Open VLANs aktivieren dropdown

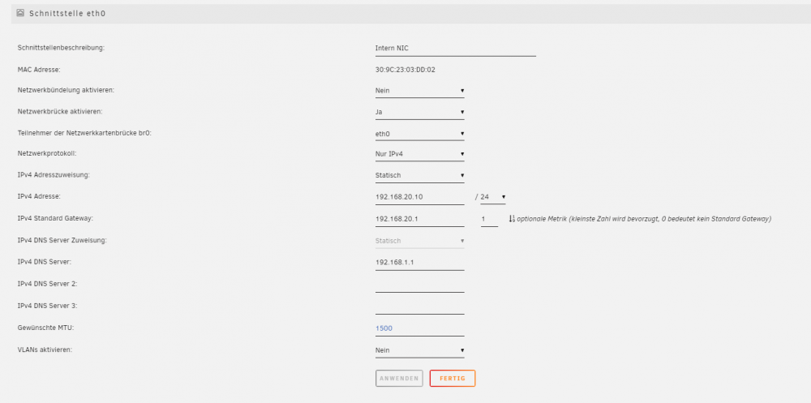[x=420, y=350]
